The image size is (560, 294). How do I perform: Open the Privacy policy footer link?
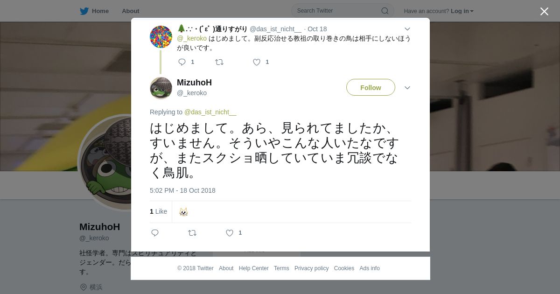(x=312, y=268)
